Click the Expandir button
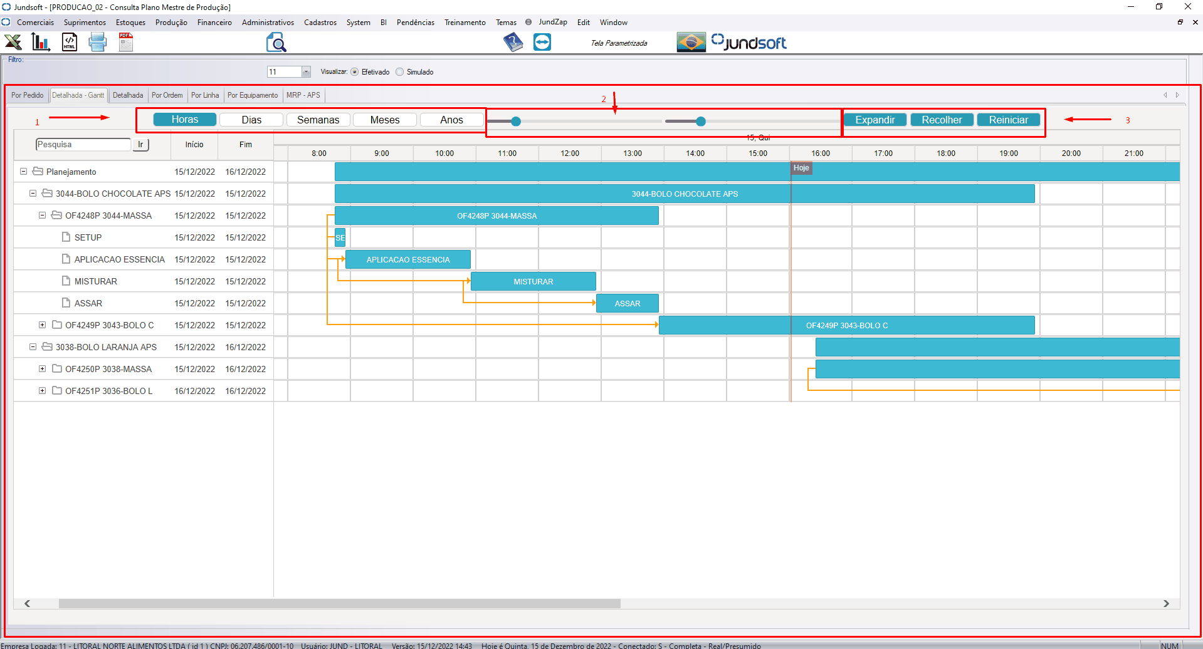The image size is (1203, 649). (x=875, y=120)
